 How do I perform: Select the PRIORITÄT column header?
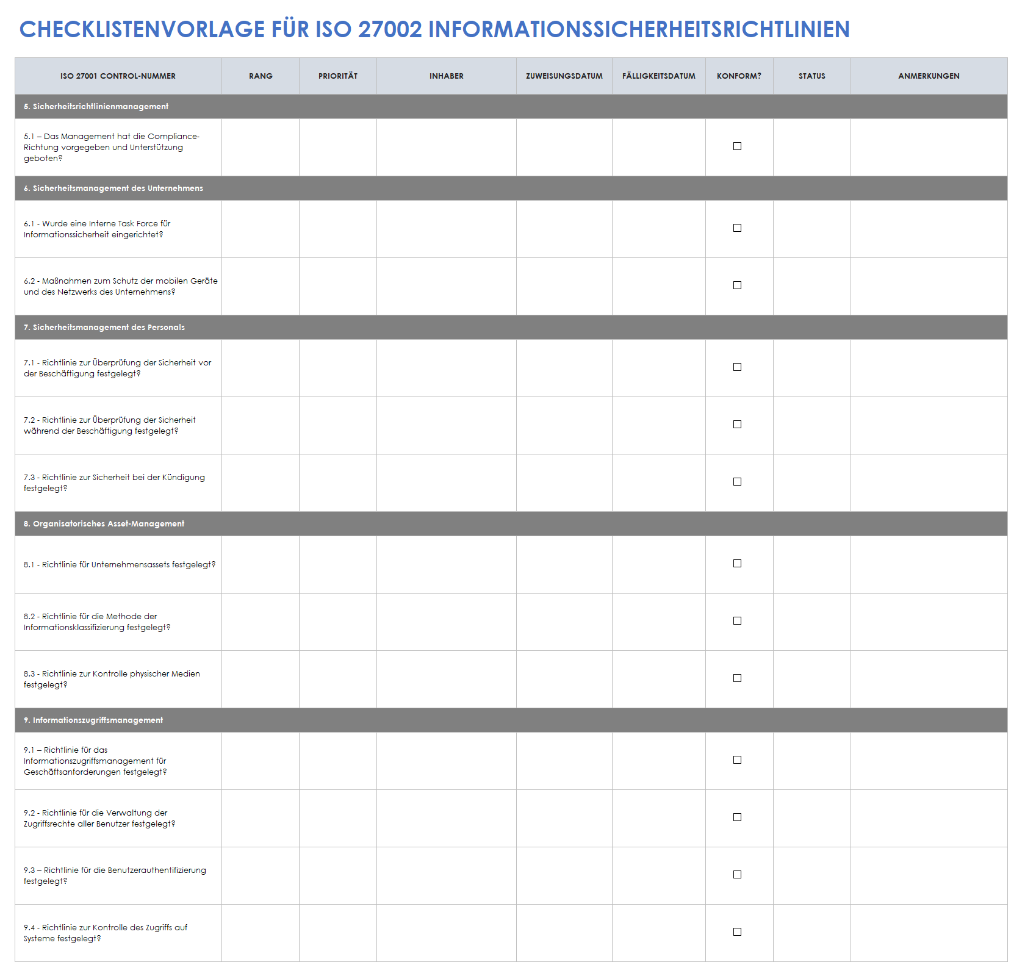coord(338,76)
